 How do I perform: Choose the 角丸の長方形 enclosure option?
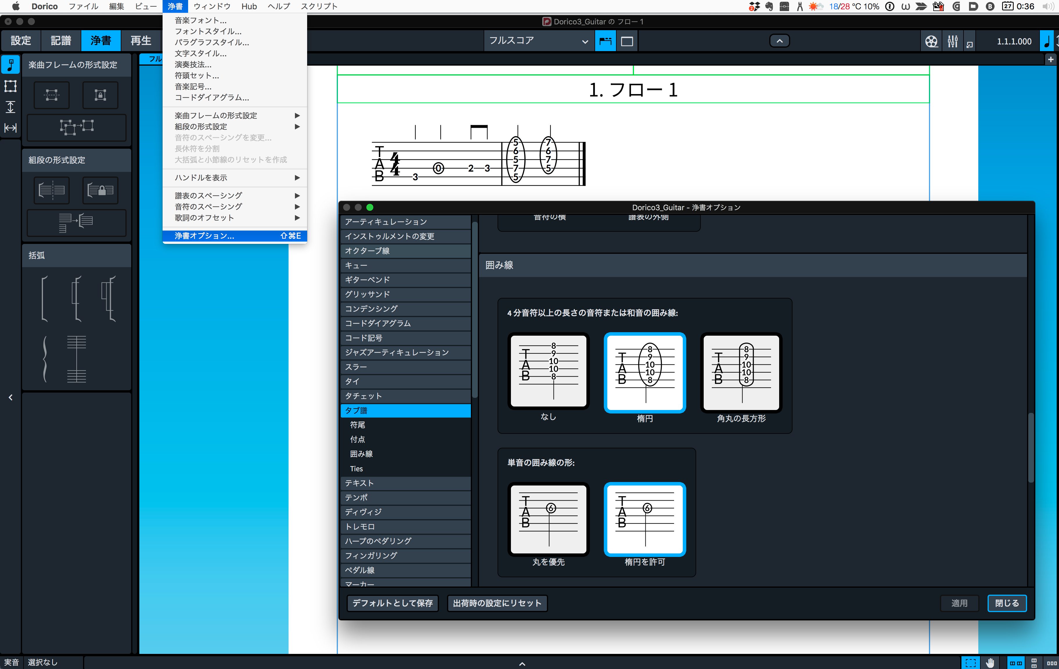pos(741,372)
